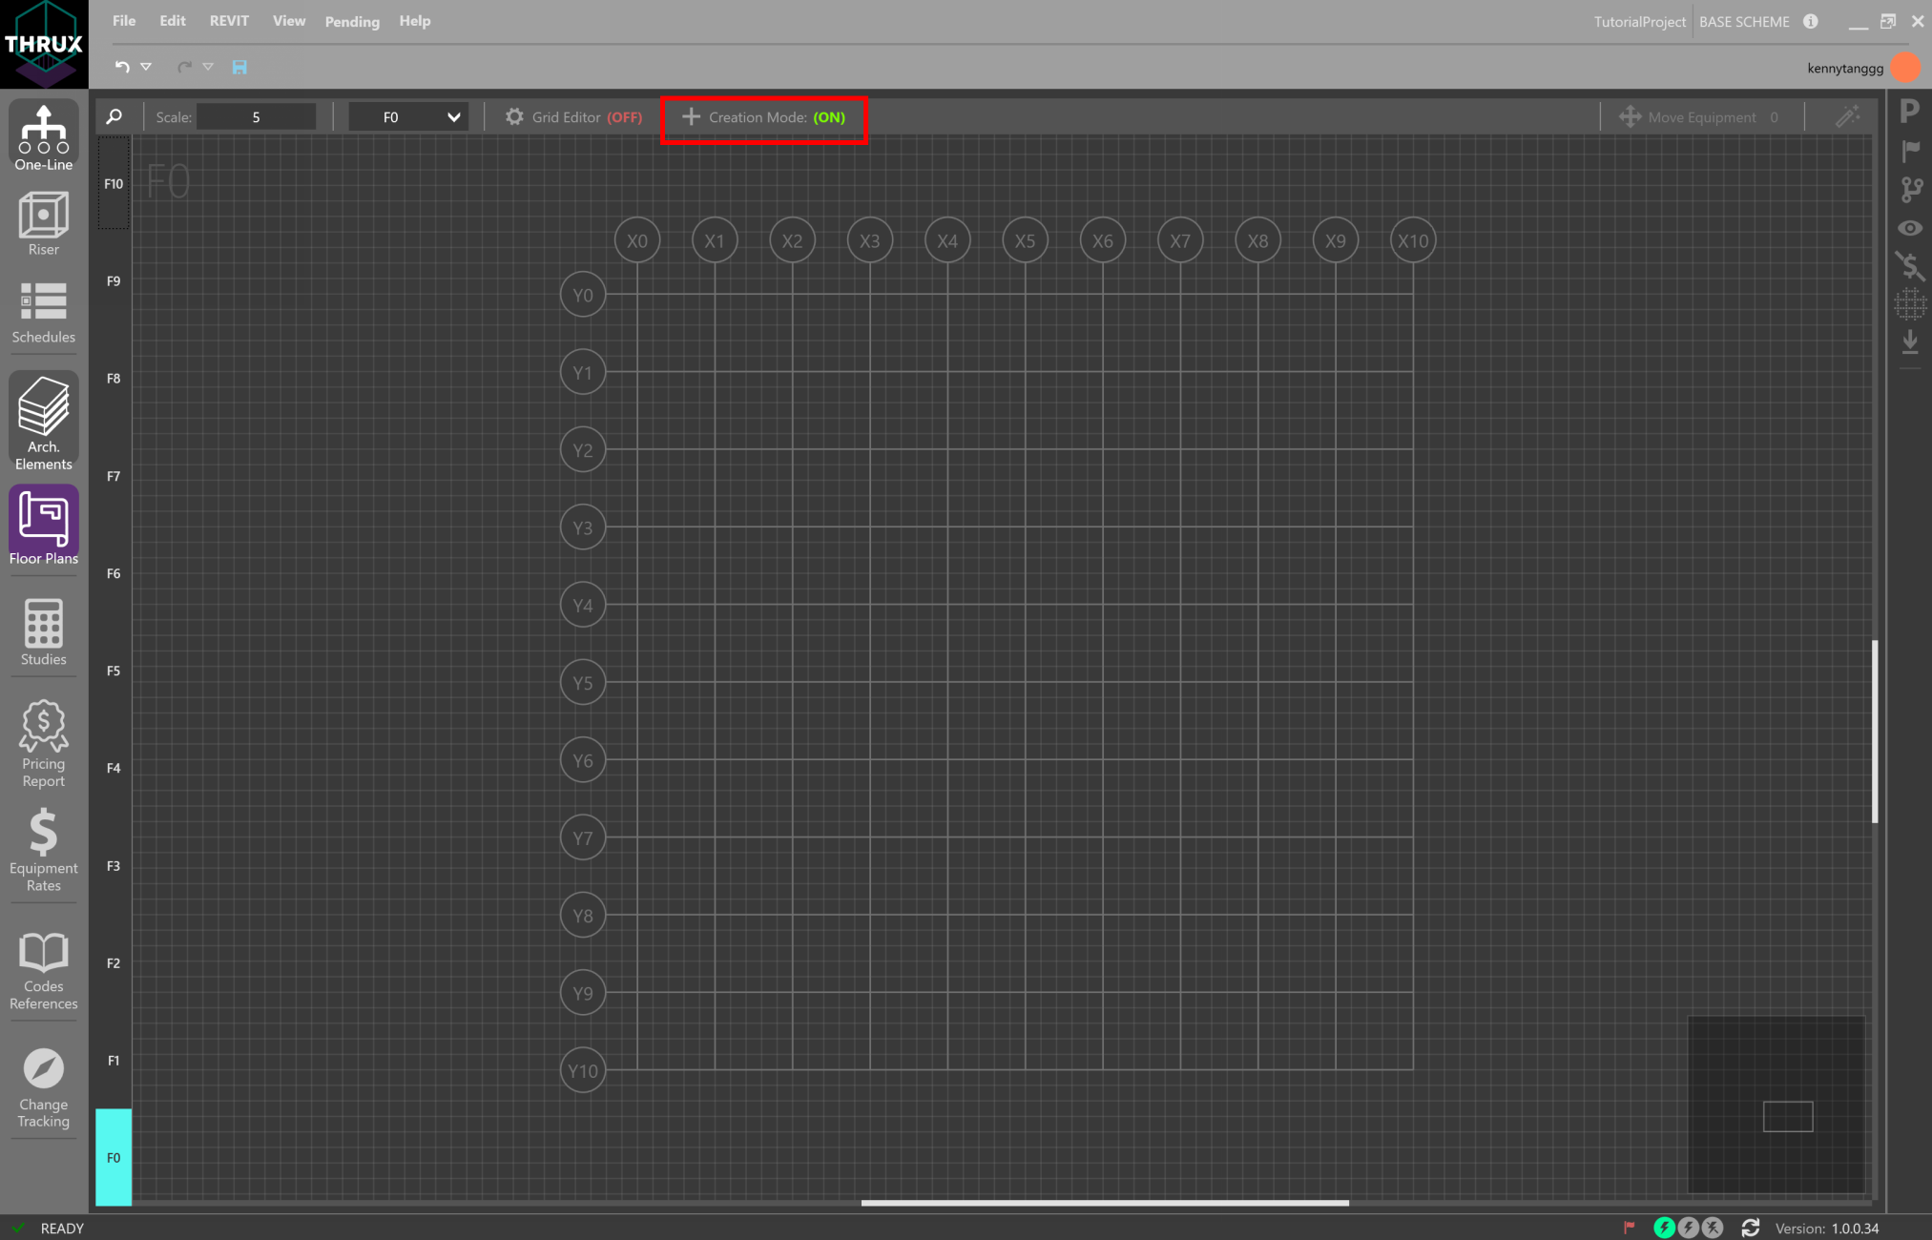Select the F5 floor tab on the left
1932x1240 pixels.
(113, 671)
